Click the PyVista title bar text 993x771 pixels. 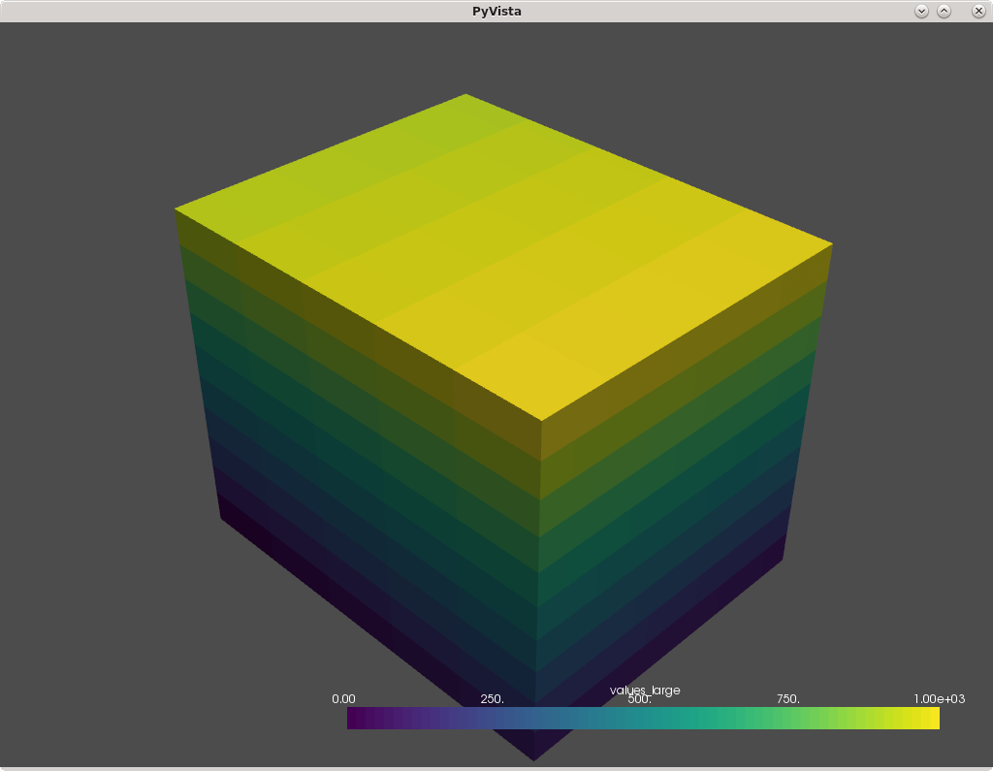[x=496, y=12]
